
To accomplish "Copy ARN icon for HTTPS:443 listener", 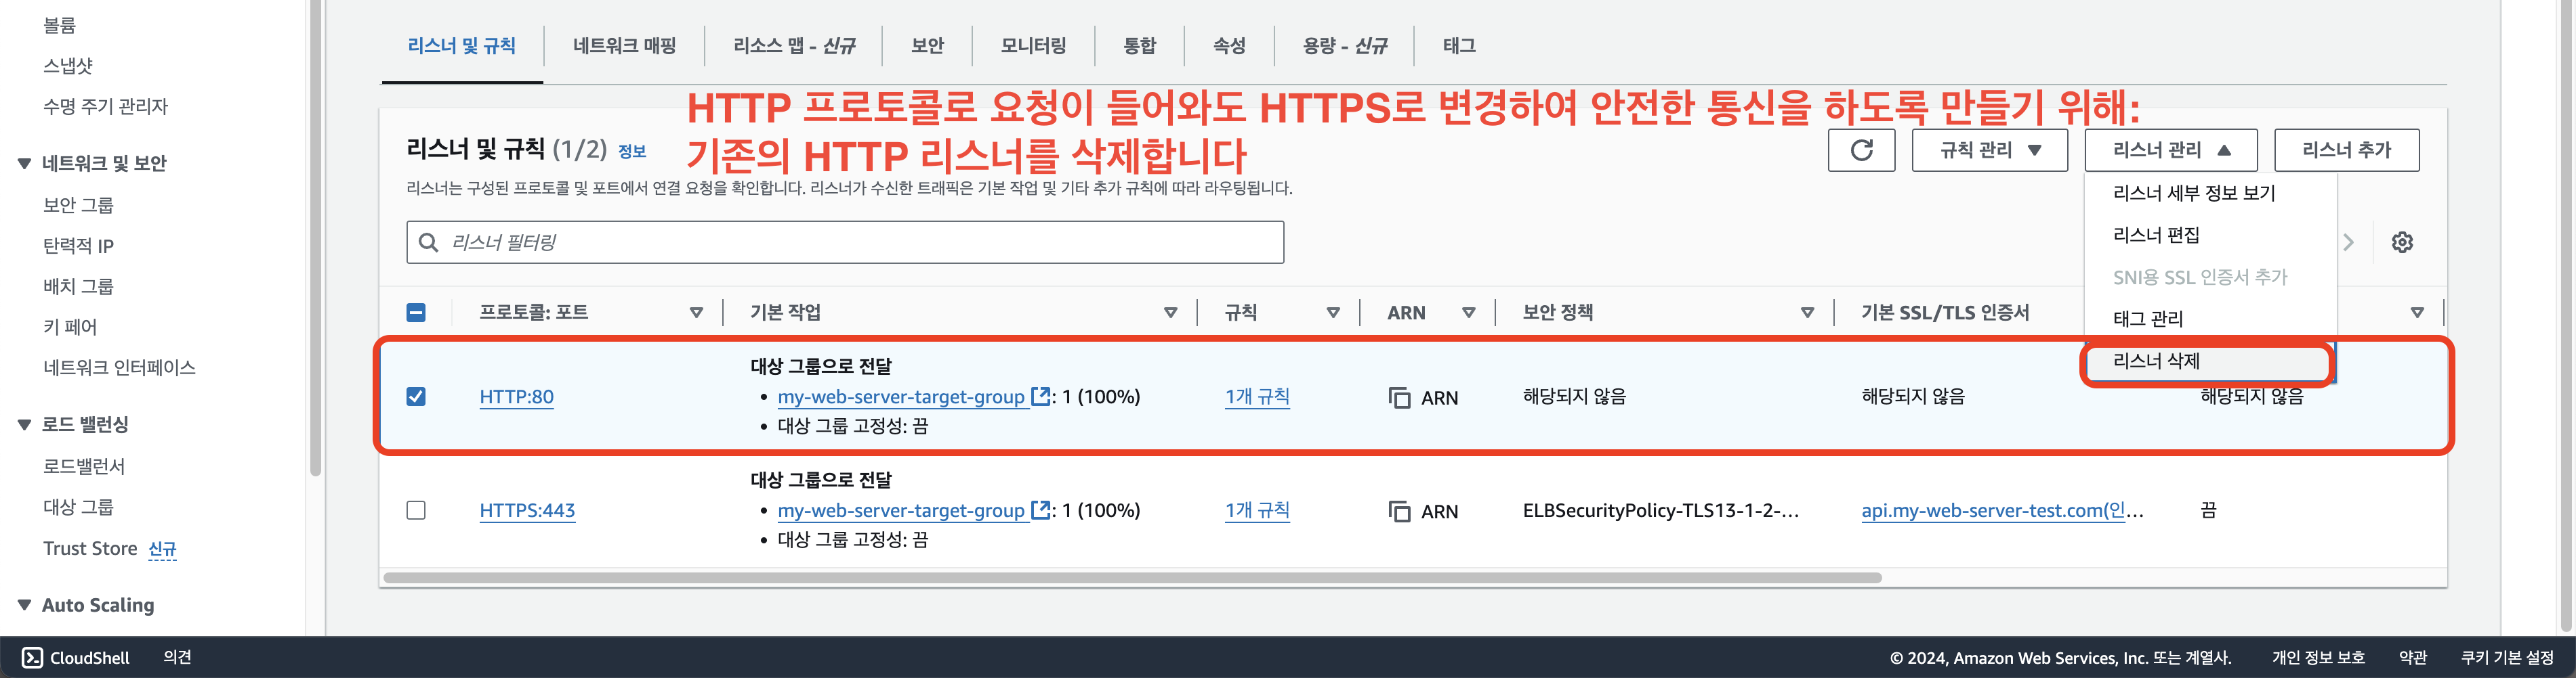I will pyautogui.click(x=1399, y=512).
